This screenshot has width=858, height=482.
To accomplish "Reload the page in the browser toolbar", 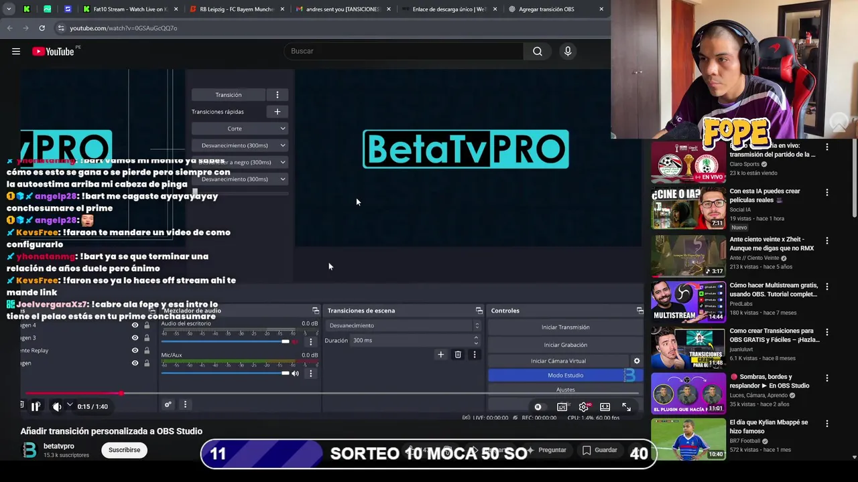I will click(x=42, y=28).
